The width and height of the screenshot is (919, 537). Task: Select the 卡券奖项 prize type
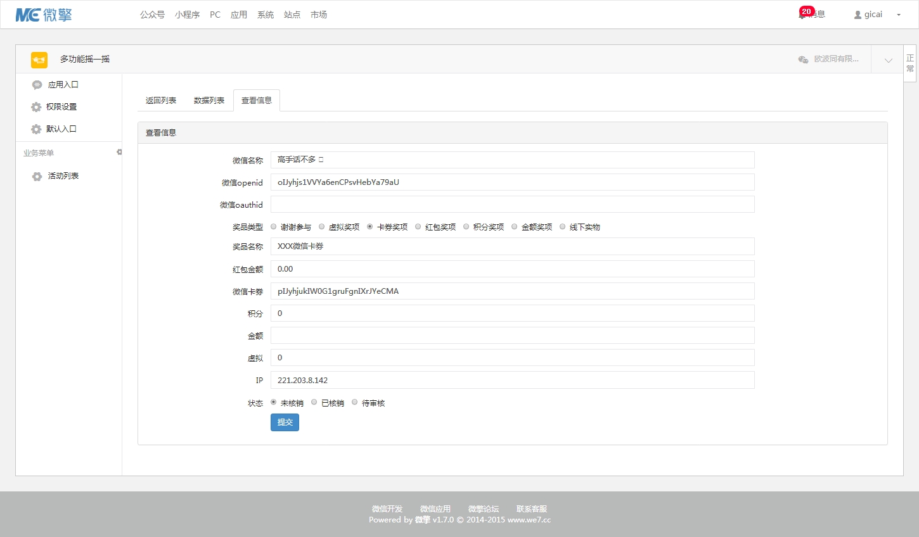click(370, 227)
